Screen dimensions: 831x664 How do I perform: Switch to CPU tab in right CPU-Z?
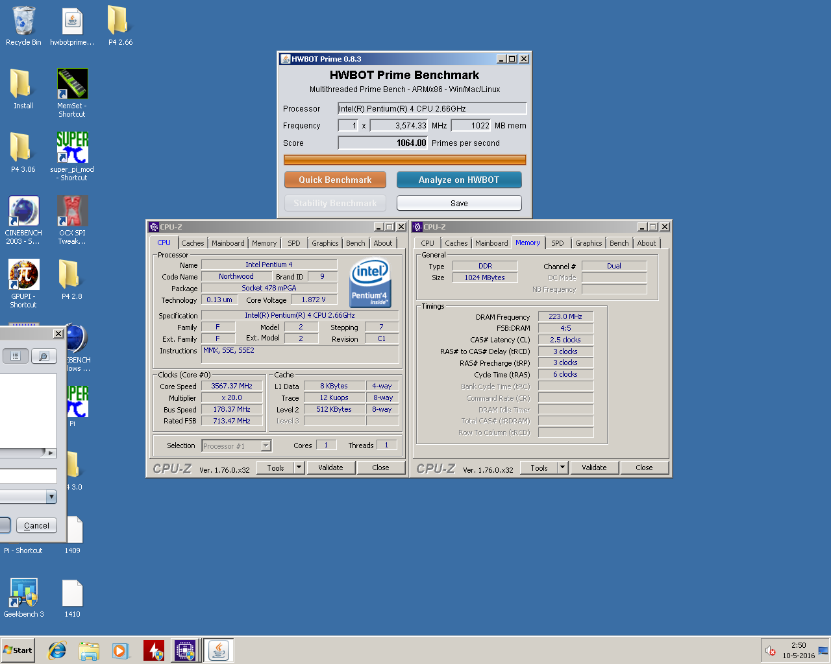pyautogui.click(x=427, y=243)
